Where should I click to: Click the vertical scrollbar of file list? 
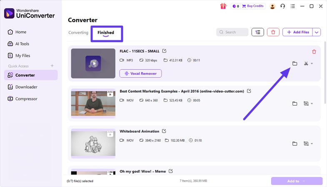click(325, 72)
